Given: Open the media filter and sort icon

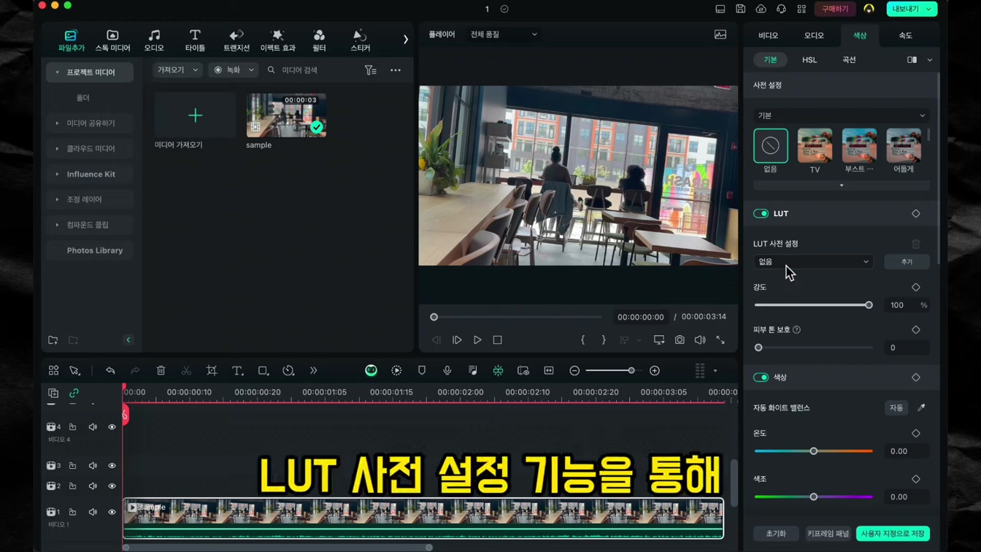Looking at the screenshot, I should point(370,70).
